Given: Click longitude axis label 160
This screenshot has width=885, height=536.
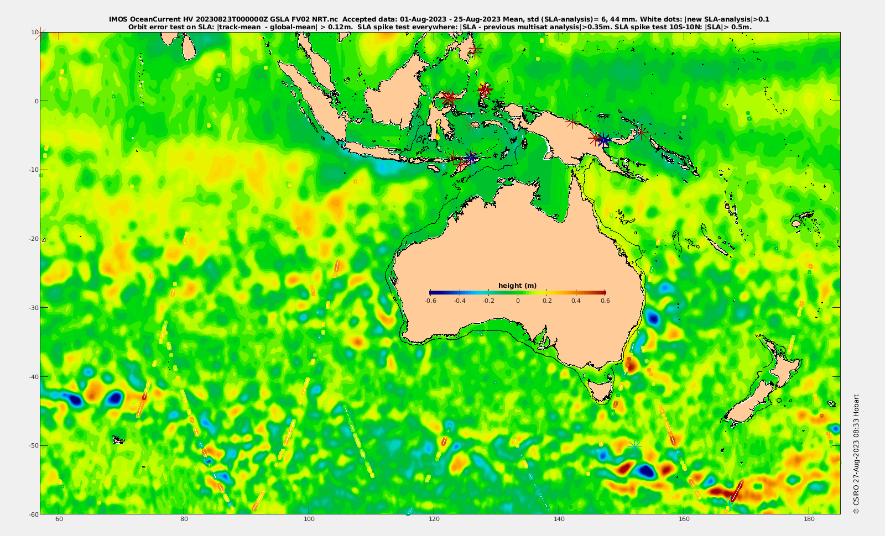Looking at the screenshot, I should pyautogui.click(x=684, y=519).
